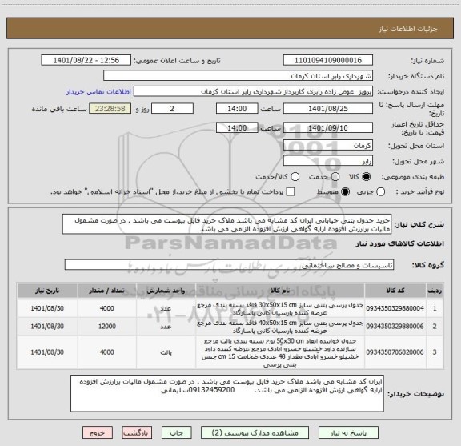Click the goods group field تاسیسات و مصالح ساختمانی

[229, 265]
